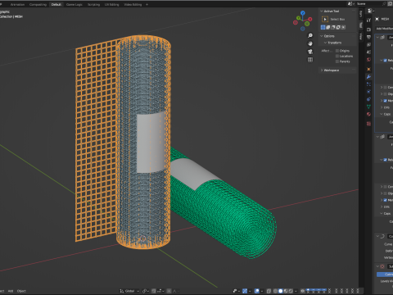Click the Add Modifier button
393x295 pixels.
click(x=384, y=29)
